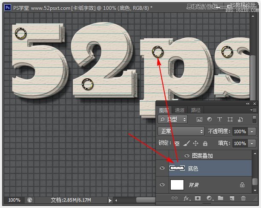Click the 背景 layer lock icon

[242, 185]
